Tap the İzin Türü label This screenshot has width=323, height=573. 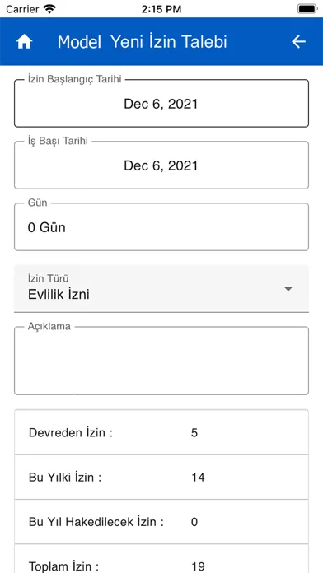click(49, 278)
